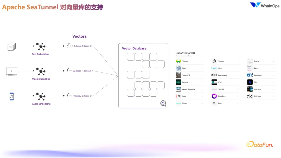Expand the Redis entry chevron
Screen dimensions: 281x158
coord(202,96)
